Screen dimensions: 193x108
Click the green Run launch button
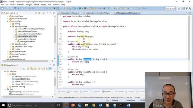tap(80, 8)
